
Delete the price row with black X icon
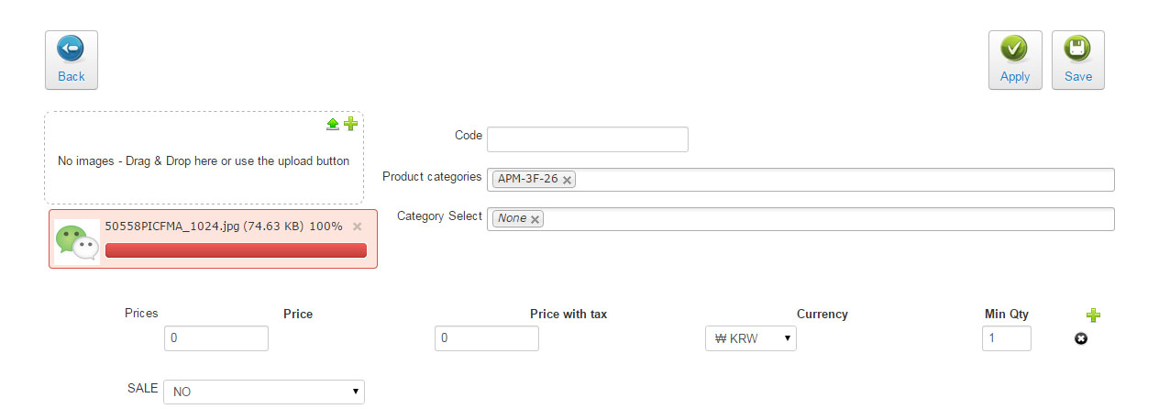(x=1081, y=339)
